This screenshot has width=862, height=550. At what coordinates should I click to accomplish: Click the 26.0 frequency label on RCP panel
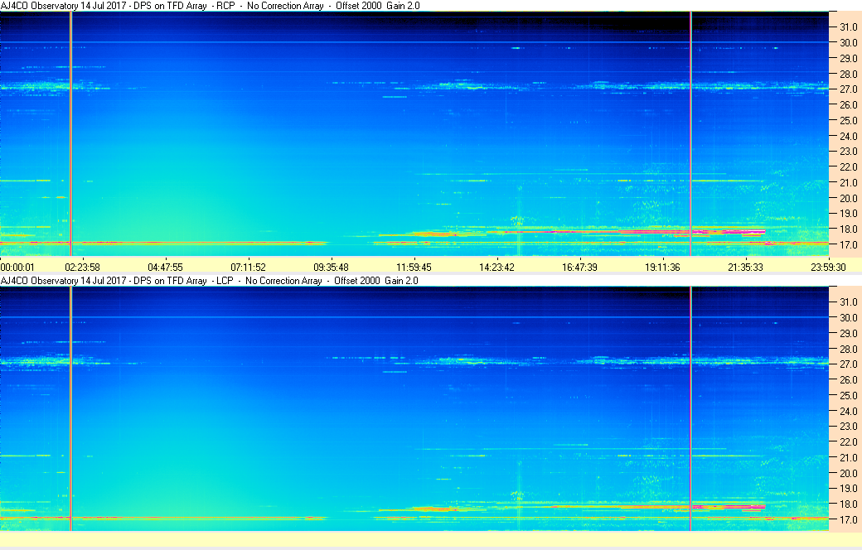click(848, 105)
